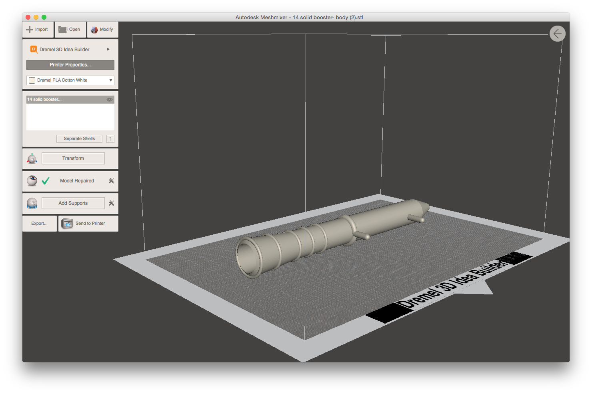Click the Open label in toolbar
This screenshot has height=394, width=592.
pos(74,30)
